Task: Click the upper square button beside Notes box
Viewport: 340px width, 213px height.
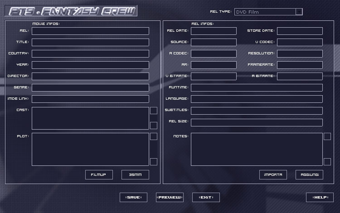Action: tap(327, 136)
